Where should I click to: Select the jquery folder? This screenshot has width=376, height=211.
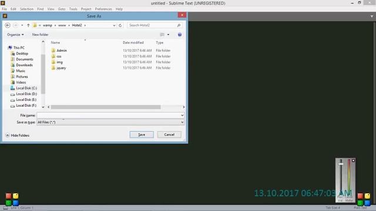pos(61,68)
